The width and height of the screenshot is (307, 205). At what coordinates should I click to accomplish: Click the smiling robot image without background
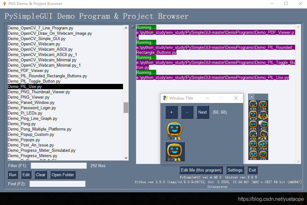[x=174, y=131]
